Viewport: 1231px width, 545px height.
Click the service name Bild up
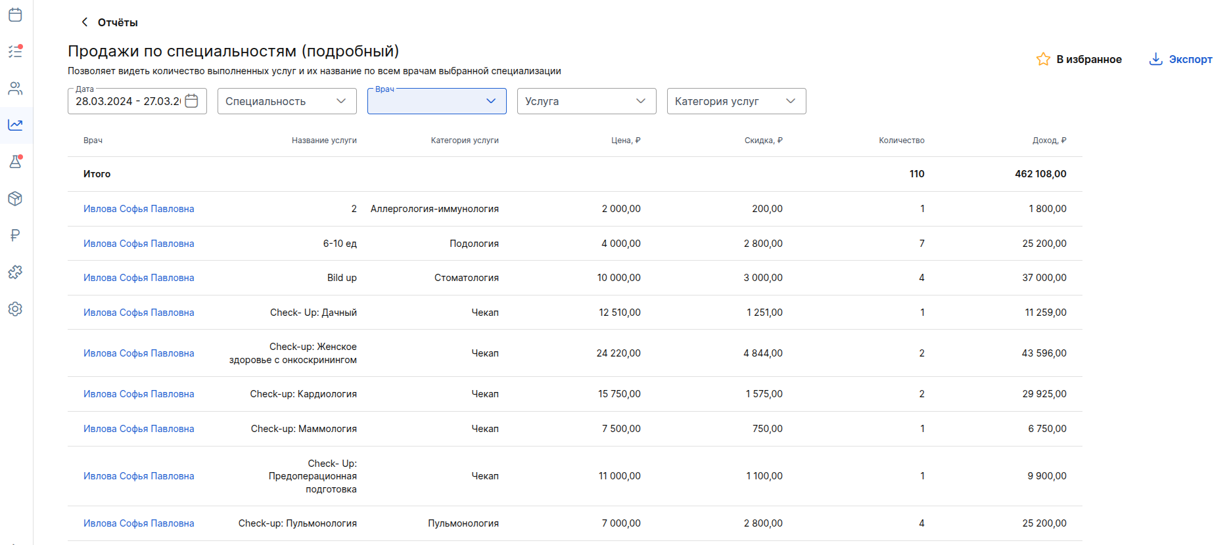point(342,278)
